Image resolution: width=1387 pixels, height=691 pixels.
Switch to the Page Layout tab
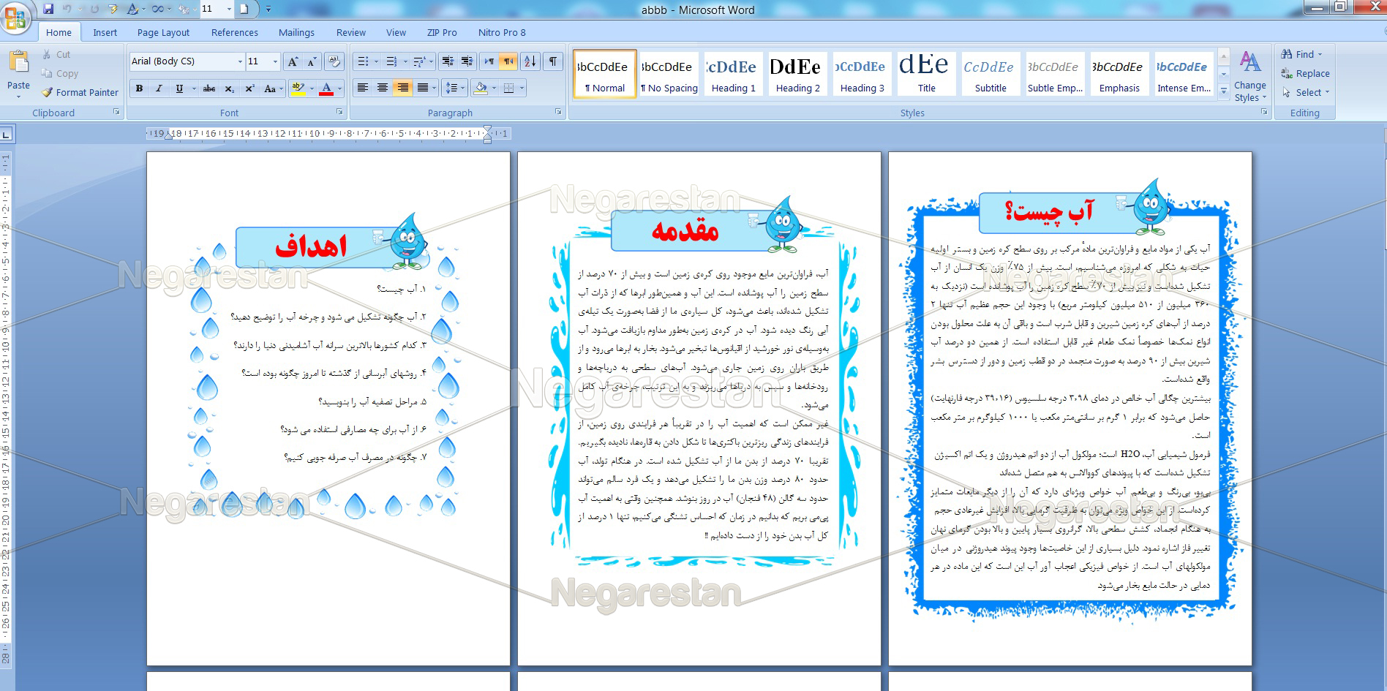(163, 33)
